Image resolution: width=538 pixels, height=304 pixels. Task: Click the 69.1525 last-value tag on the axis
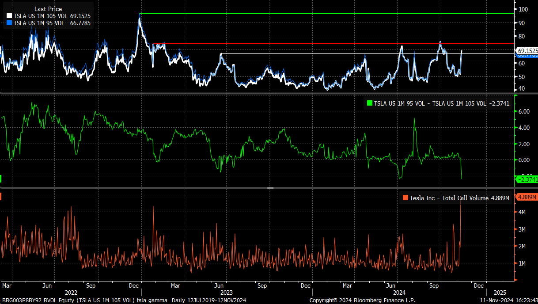click(527, 51)
